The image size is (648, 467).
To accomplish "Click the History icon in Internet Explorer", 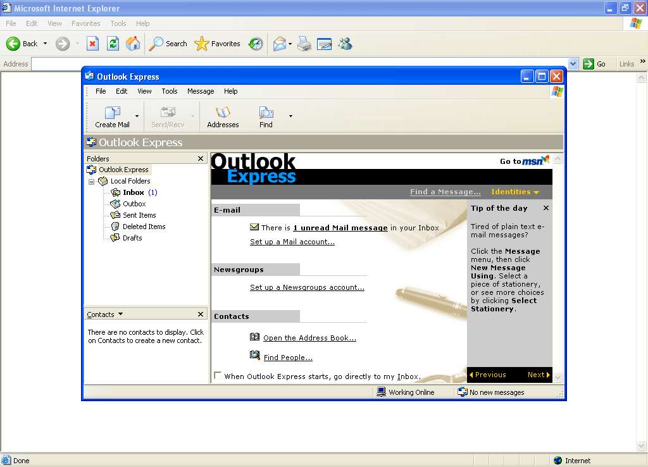I will [256, 44].
